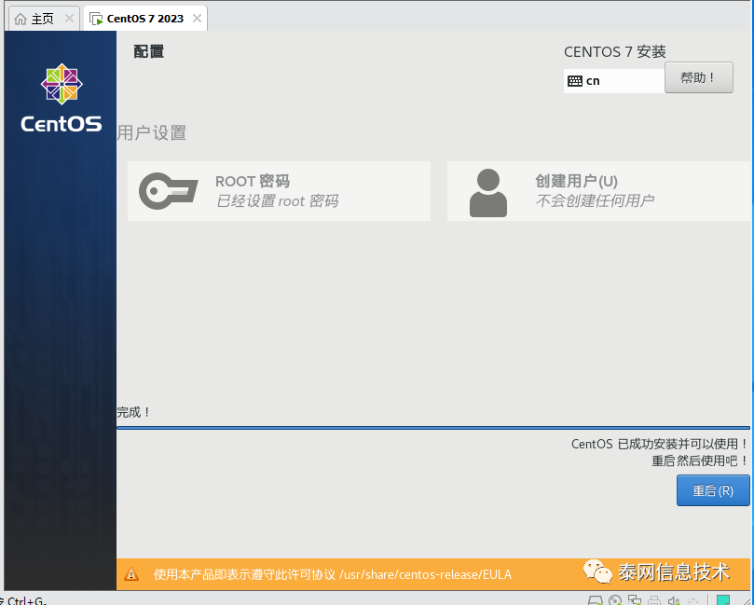Open the 帮助! help button

point(699,77)
